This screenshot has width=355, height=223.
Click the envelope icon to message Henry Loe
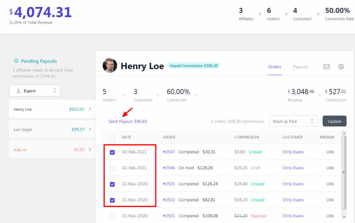click(326, 67)
